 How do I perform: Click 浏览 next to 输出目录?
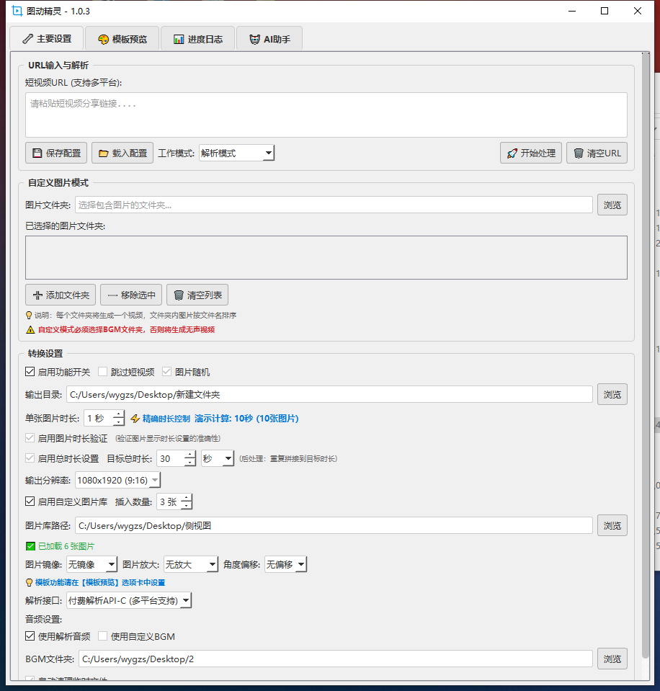[612, 394]
